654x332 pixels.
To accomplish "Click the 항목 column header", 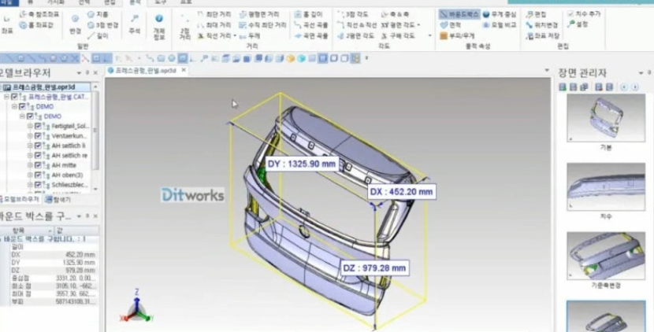I will tap(27, 231).
